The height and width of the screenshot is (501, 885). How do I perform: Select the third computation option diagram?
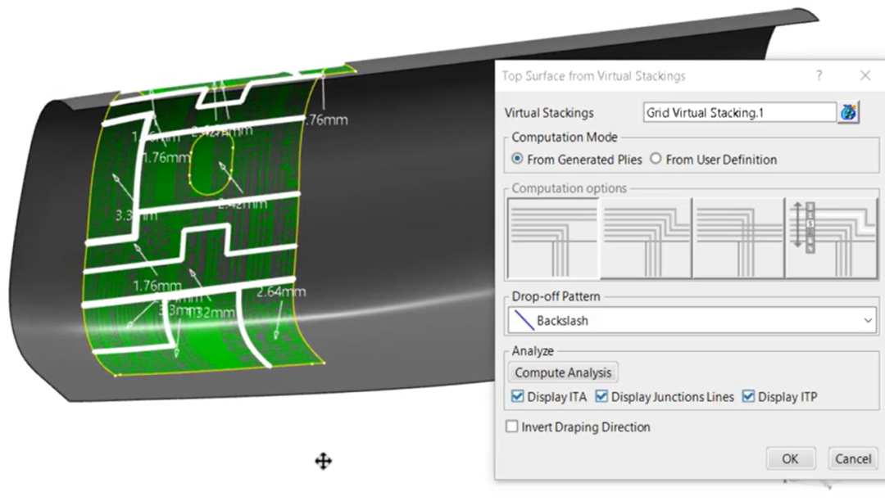pos(738,238)
